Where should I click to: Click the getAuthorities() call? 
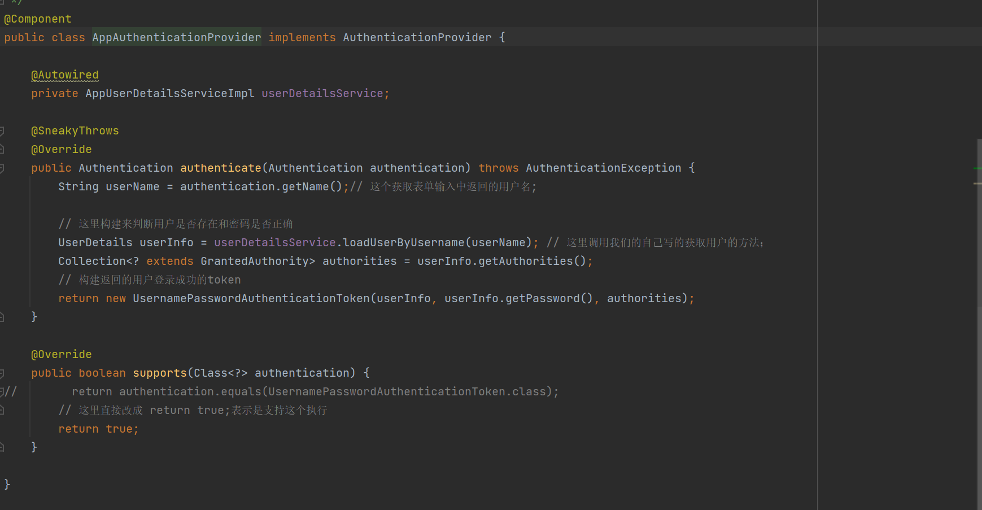click(x=533, y=261)
